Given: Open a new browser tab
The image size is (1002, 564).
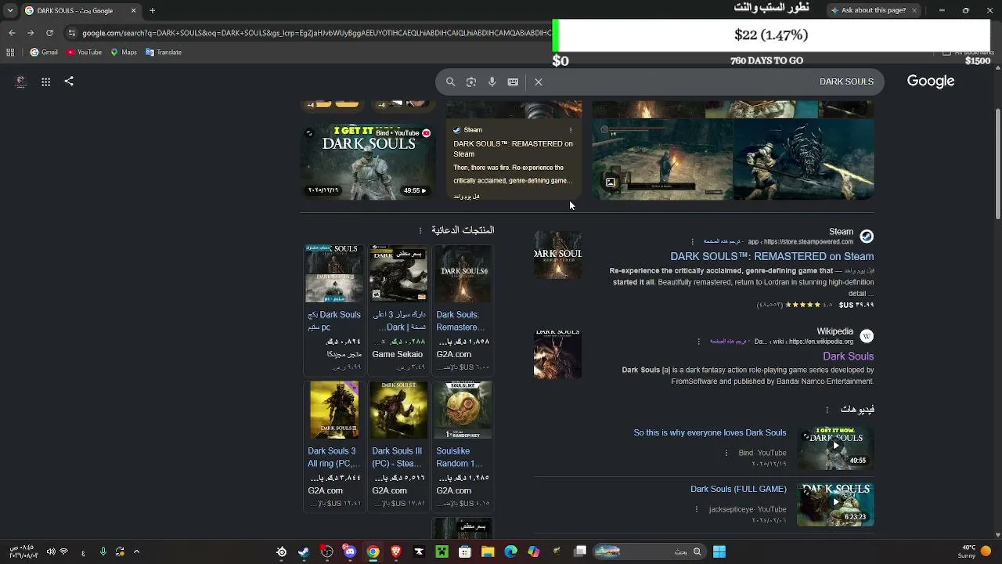Looking at the screenshot, I should click(152, 11).
